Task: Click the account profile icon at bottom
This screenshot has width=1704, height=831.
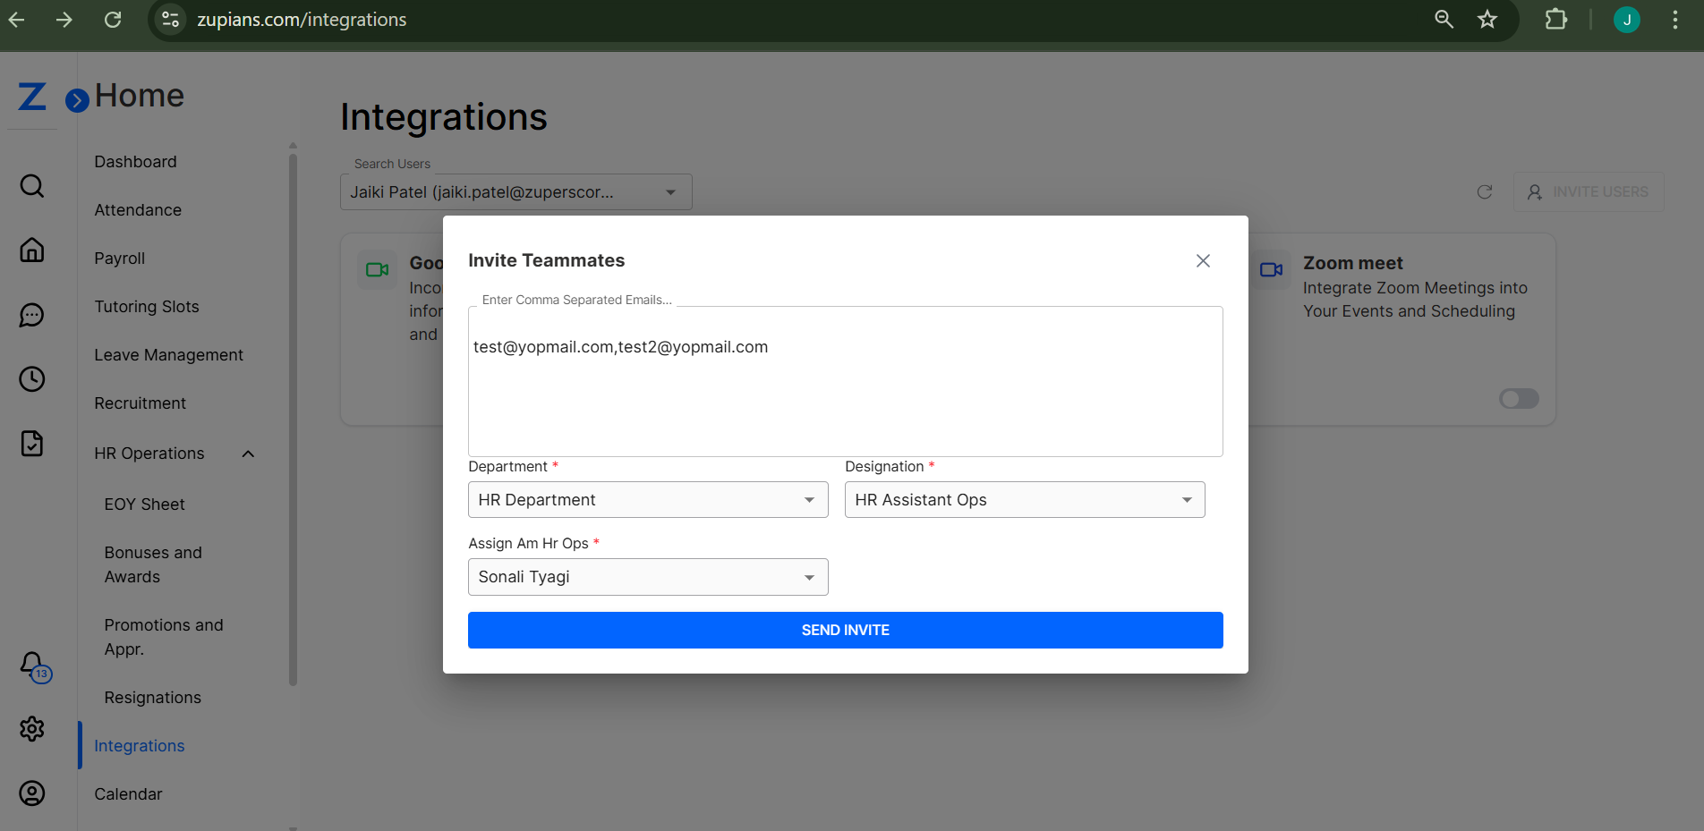Action: click(32, 793)
